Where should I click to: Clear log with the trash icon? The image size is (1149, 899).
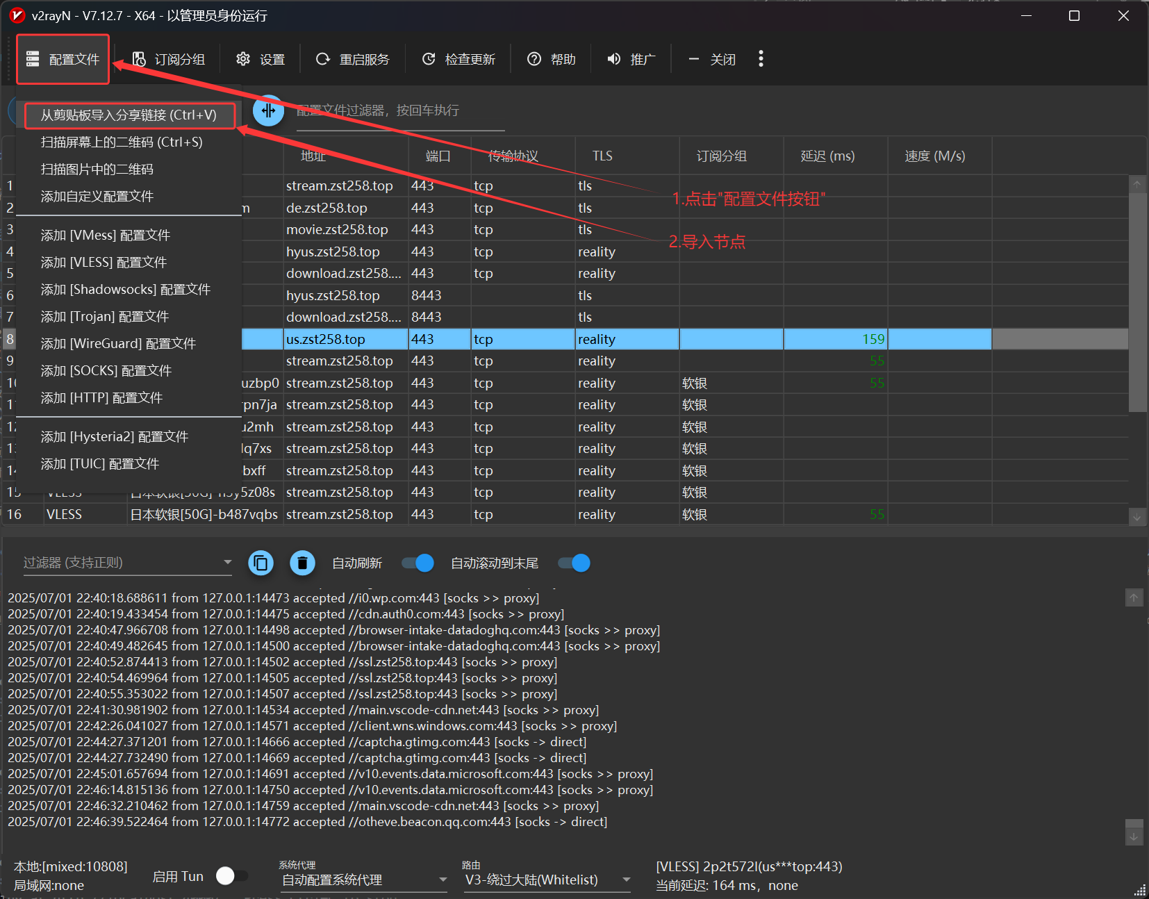(x=302, y=563)
